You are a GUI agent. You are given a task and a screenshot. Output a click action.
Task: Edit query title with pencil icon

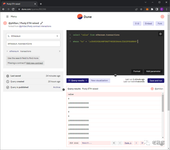click(x=42, y=23)
